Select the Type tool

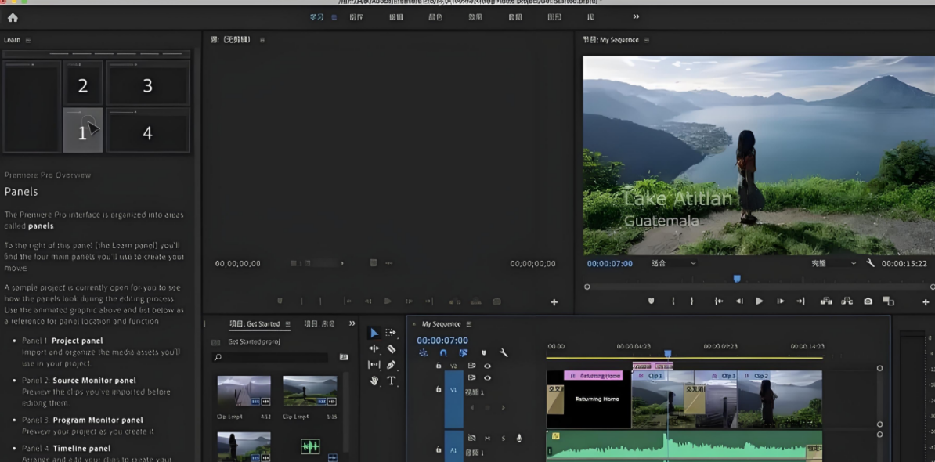392,381
